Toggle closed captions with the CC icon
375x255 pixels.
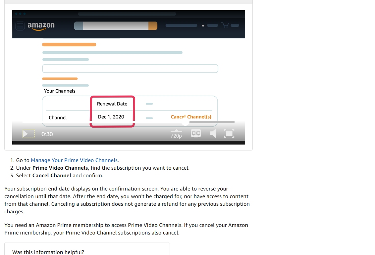click(196, 133)
